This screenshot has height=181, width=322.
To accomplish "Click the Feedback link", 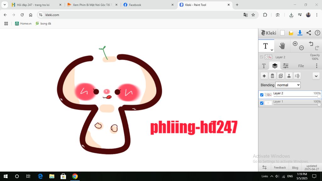I will click(x=280, y=168).
